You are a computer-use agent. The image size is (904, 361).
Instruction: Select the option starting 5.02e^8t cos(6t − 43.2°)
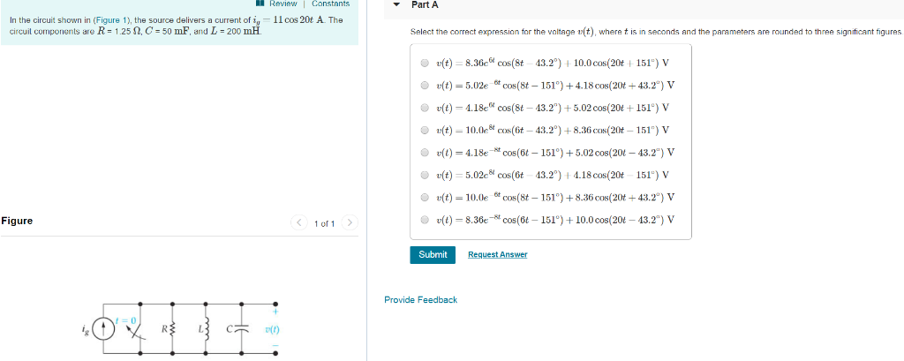(425, 175)
